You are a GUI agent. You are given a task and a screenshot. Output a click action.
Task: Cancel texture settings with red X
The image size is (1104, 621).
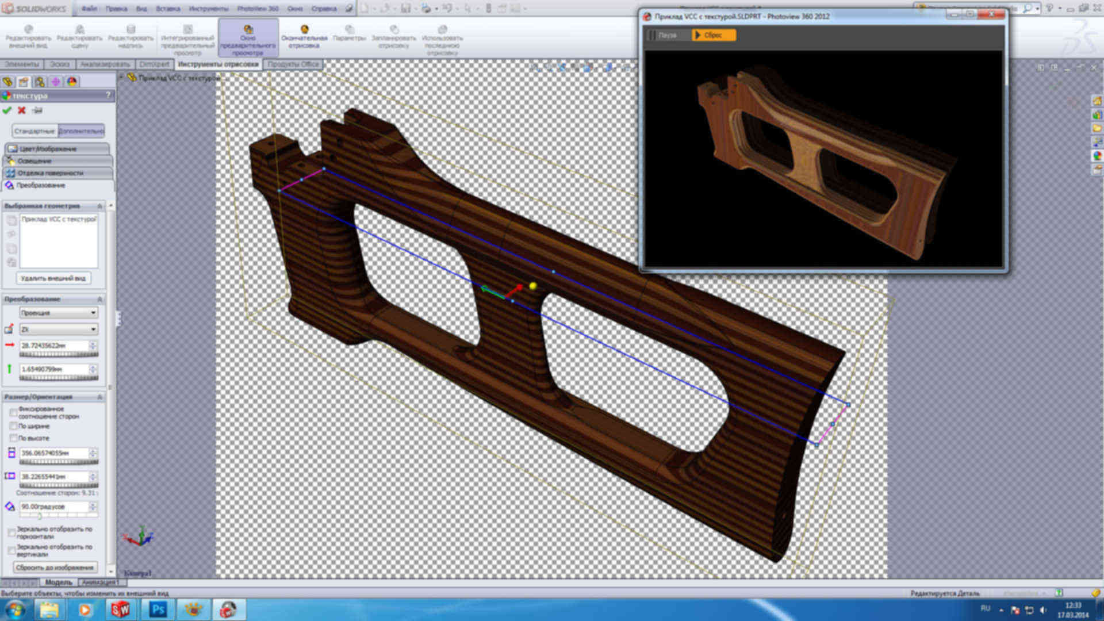tap(22, 110)
